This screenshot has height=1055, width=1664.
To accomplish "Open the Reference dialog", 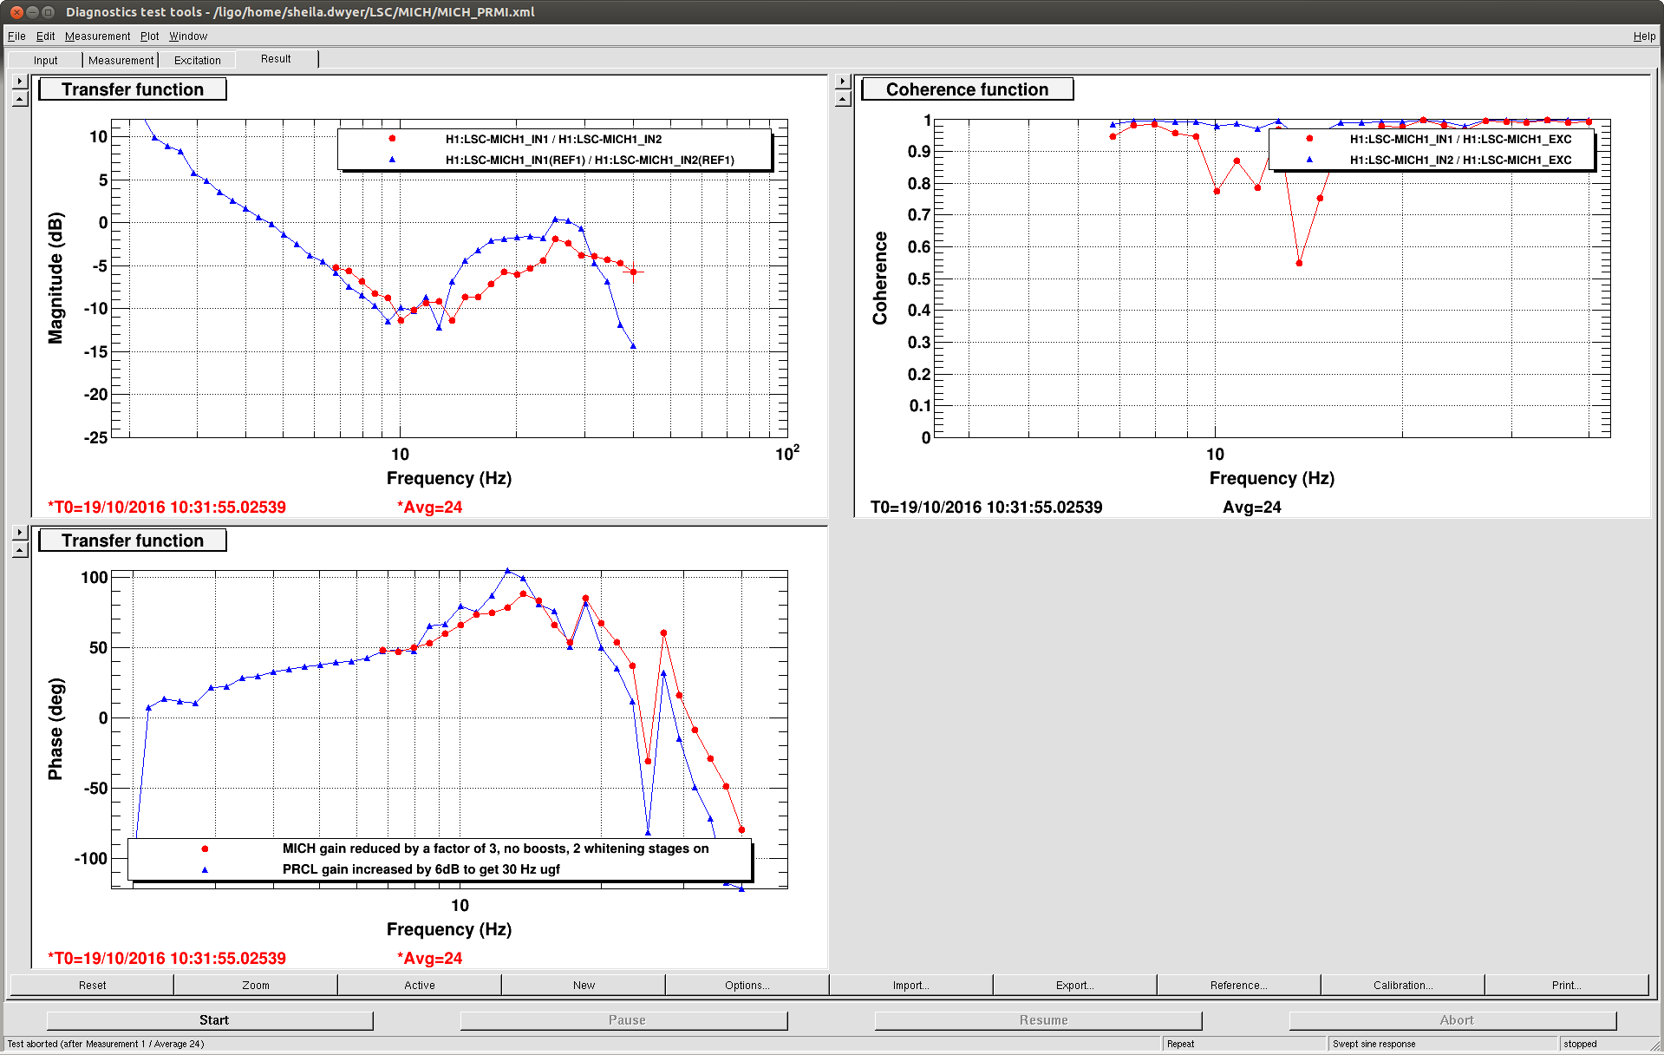I will coord(1239,985).
